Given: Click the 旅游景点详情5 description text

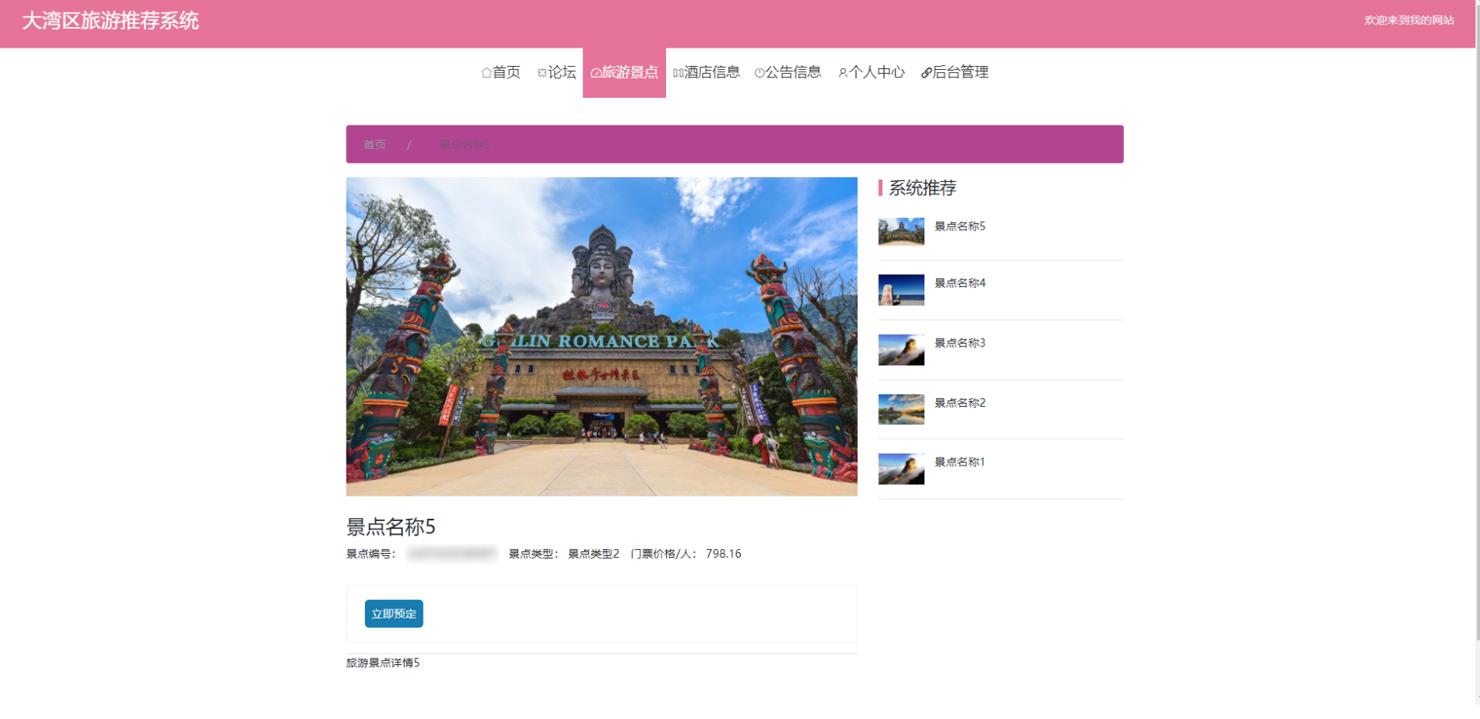Looking at the screenshot, I should (x=382, y=663).
